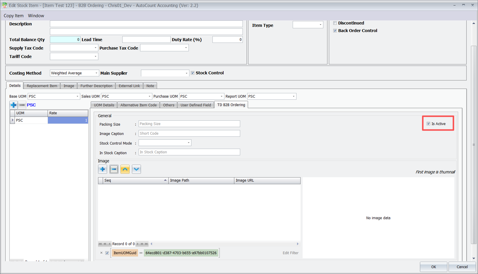The height and width of the screenshot is (274, 478).
Task: Switch to the Replacement Item tab
Action: (x=42, y=86)
